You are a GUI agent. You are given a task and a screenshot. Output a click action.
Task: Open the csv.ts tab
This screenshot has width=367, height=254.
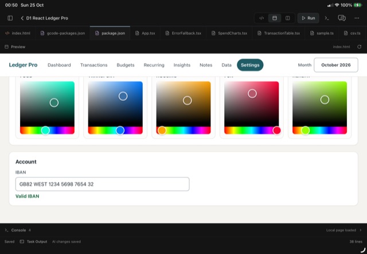point(352,33)
